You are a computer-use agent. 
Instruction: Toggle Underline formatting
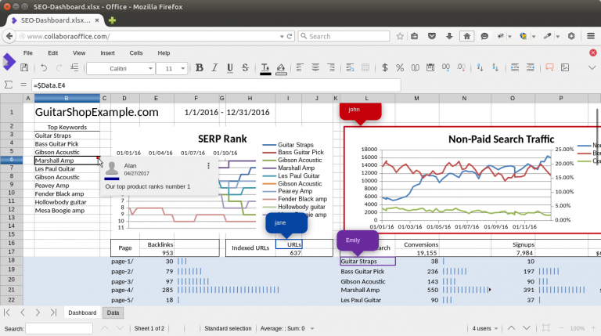point(229,68)
